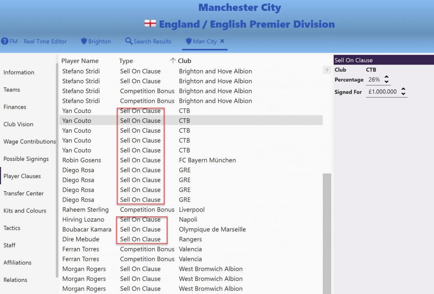
Task: Open the Staff section
Action: pyautogui.click(x=10, y=245)
